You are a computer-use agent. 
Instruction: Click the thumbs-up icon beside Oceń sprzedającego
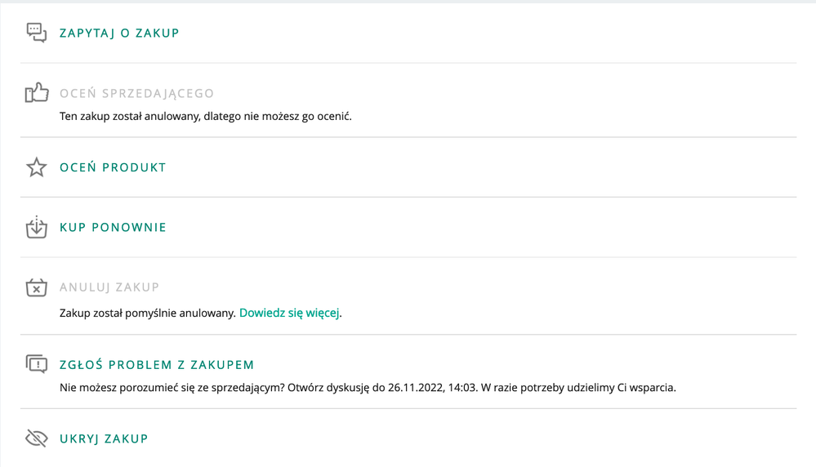point(37,92)
